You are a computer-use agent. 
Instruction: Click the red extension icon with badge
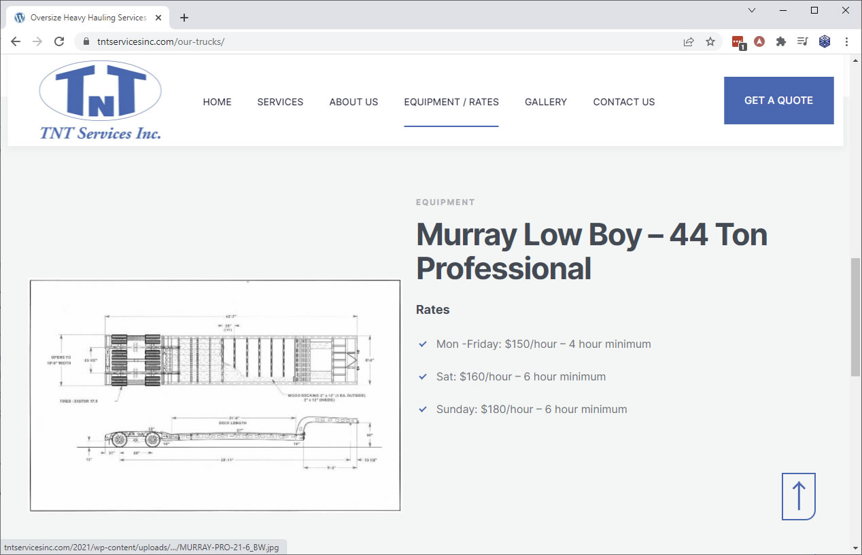738,42
